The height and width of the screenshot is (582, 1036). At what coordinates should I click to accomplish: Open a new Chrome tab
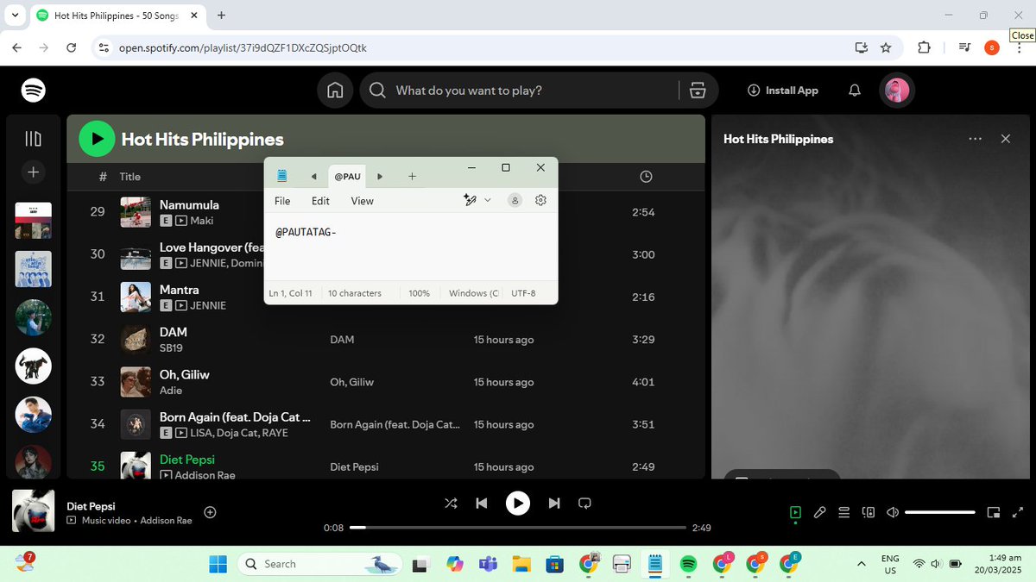[222, 15]
